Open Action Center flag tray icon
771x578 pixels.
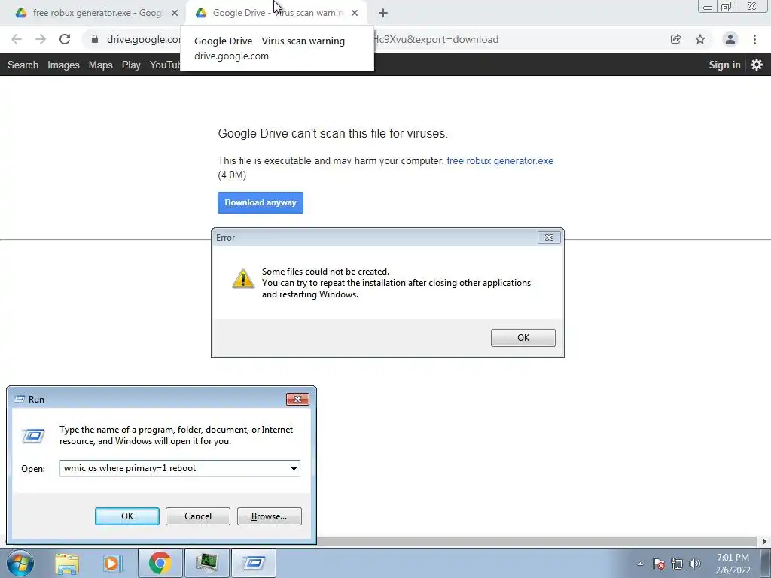click(x=659, y=564)
